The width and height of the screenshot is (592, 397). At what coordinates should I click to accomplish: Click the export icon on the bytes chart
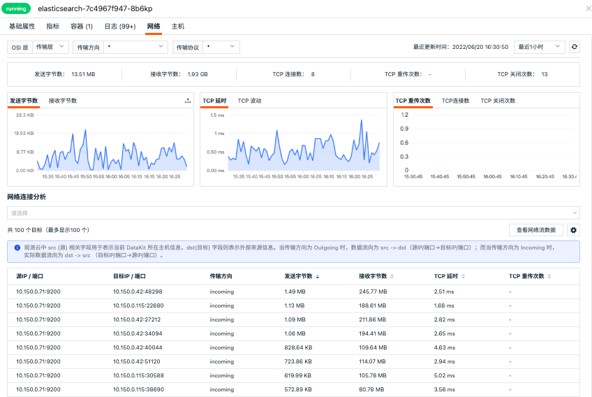pyautogui.click(x=187, y=101)
